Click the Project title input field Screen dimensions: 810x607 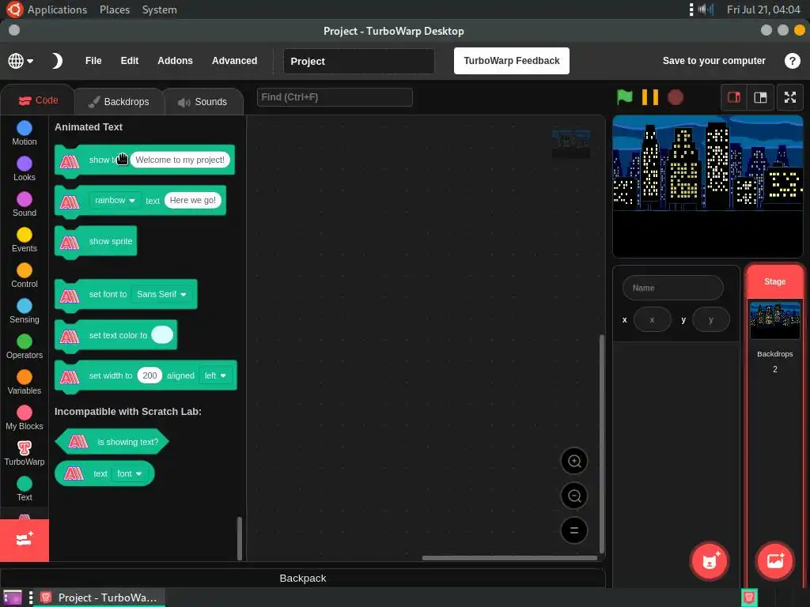click(x=359, y=61)
